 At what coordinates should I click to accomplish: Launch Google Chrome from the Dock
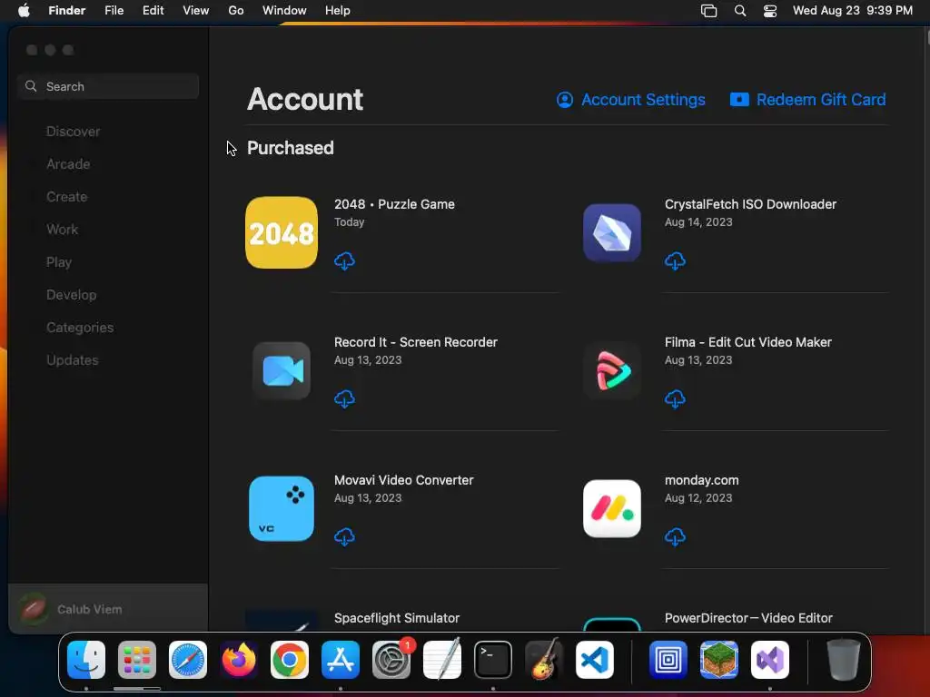(x=290, y=660)
